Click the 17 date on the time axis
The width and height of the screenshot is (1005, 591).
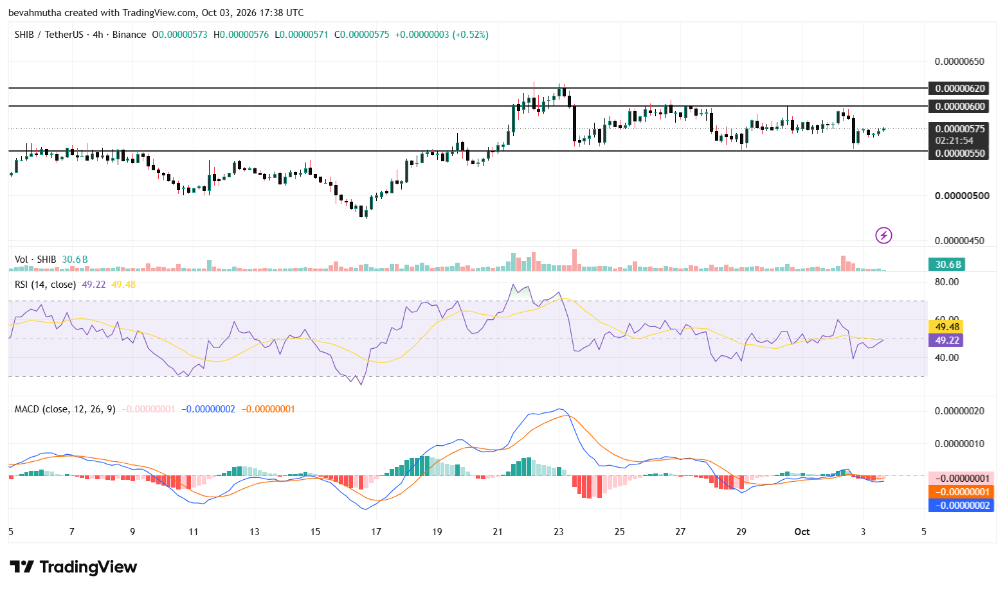376,531
